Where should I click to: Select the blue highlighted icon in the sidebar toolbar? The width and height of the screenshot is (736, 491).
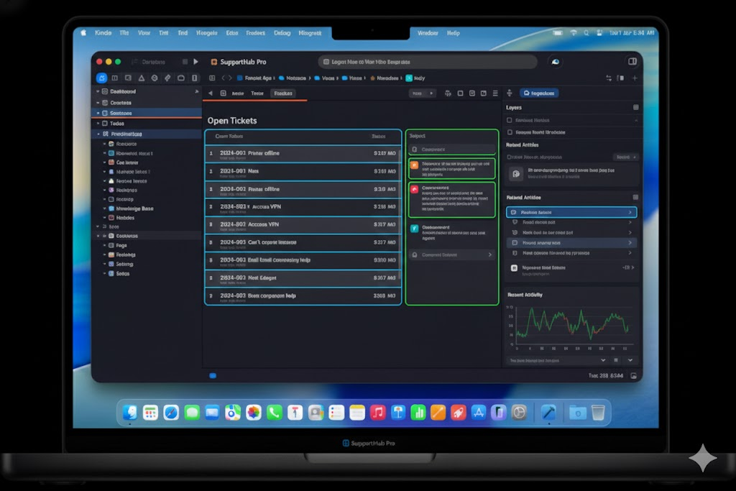(x=101, y=78)
